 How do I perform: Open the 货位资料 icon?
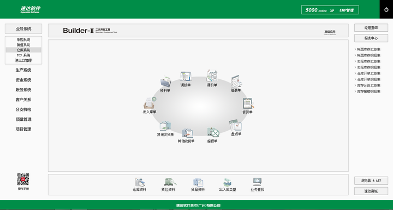(170, 182)
